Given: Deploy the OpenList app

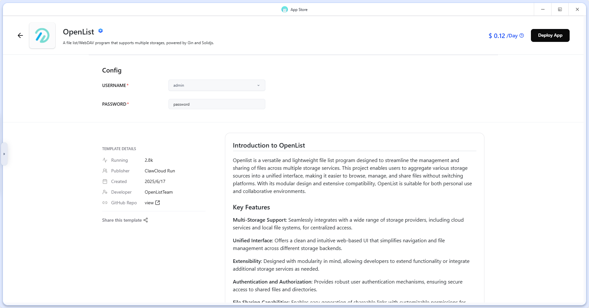Looking at the screenshot, I should (x=550, y=35).
